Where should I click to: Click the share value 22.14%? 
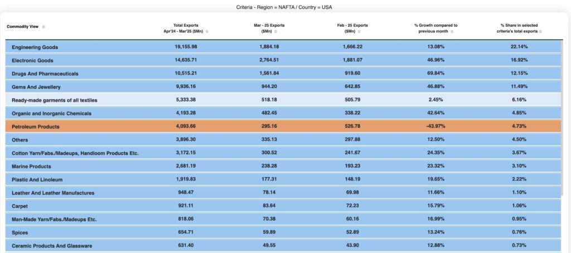coord(519,47)
